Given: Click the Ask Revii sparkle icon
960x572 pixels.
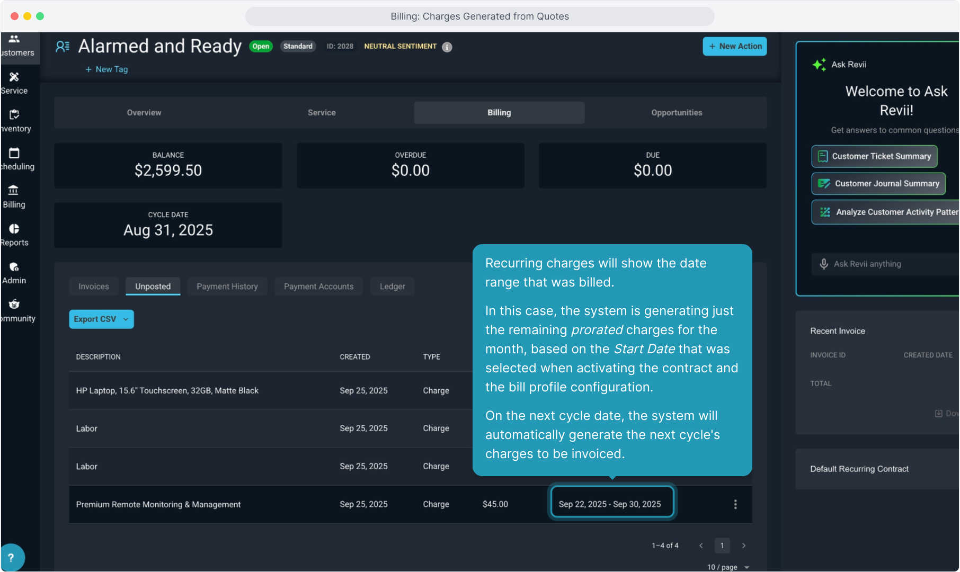Looking at the screenshot, I should (819, 65).
